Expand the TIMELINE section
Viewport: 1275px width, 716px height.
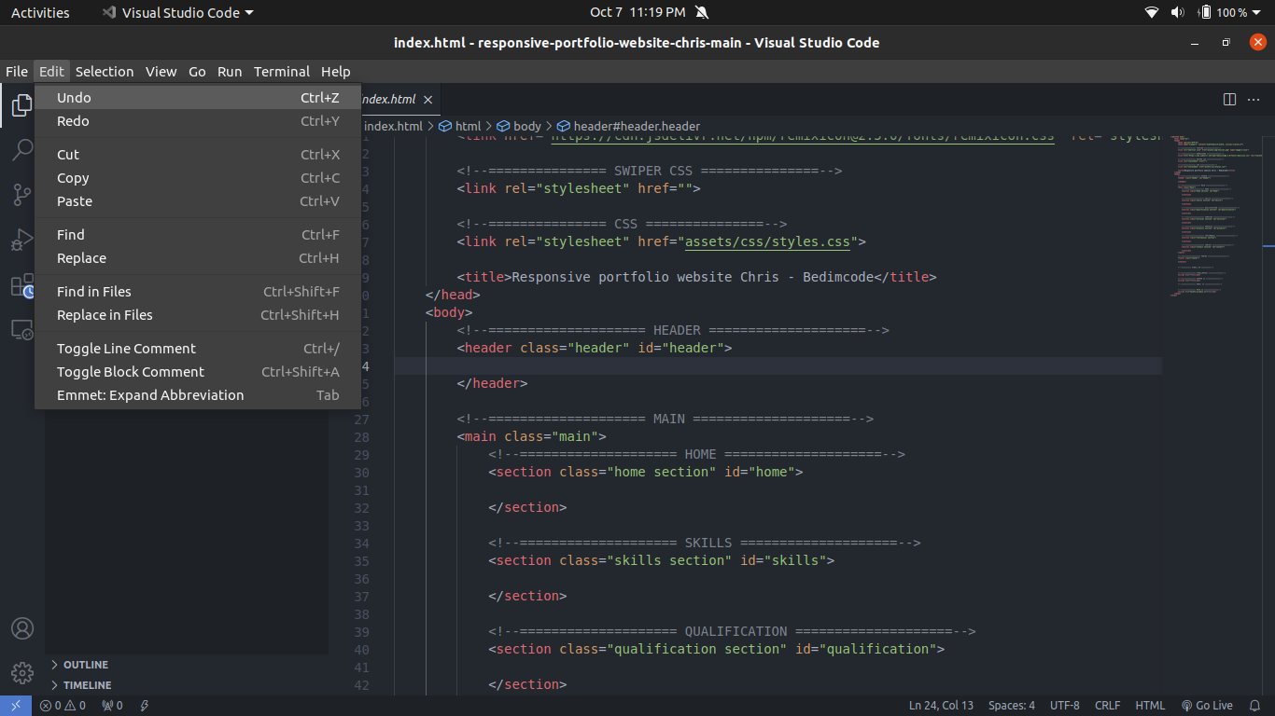pos(87,684)
